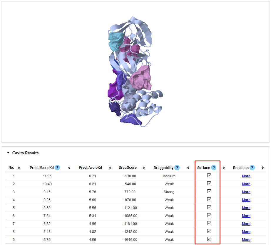Show More residues for cavity 5
Viewport: 271px width, 245px height.
[x=246, y=208]
